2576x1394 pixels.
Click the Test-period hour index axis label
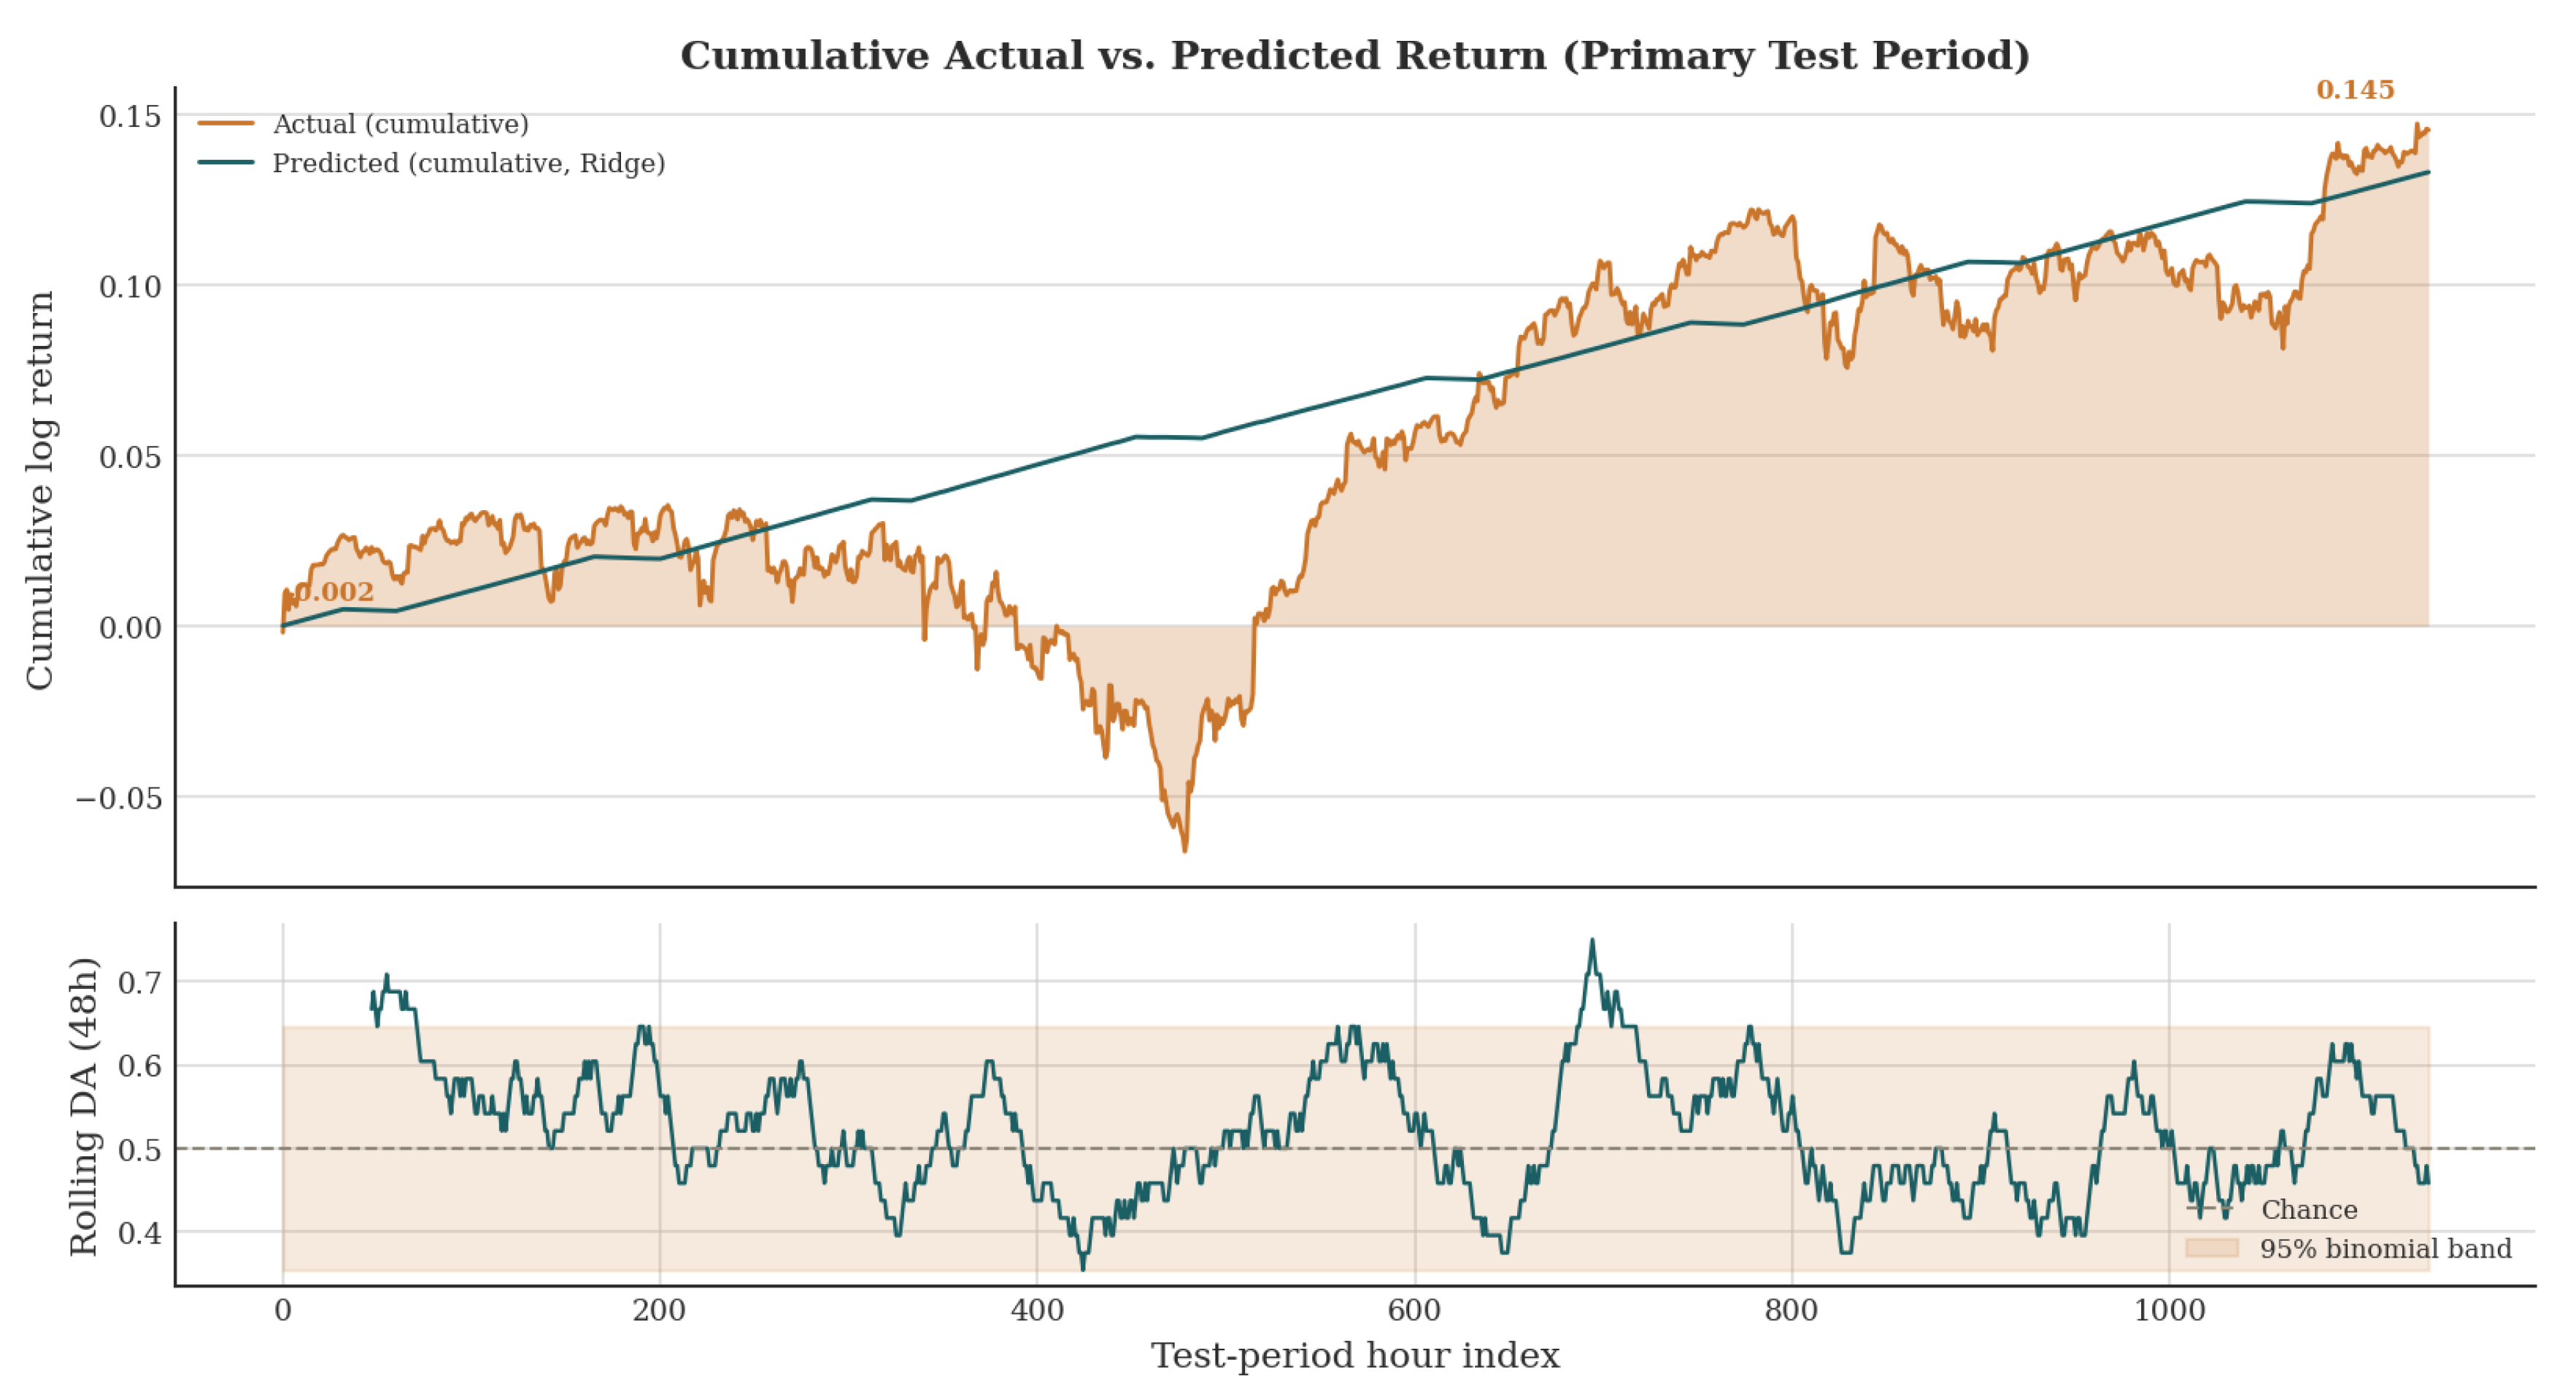coord(1355,1356)
